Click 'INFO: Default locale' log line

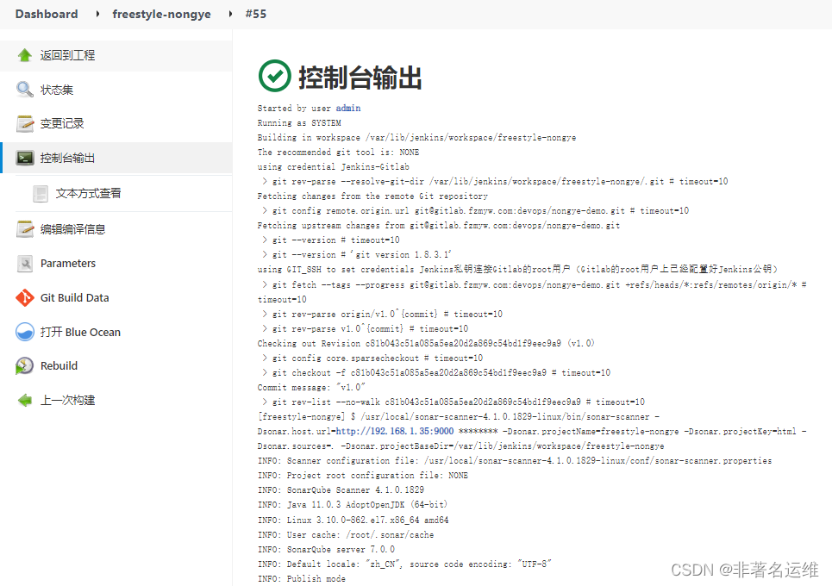click(404, 564)
